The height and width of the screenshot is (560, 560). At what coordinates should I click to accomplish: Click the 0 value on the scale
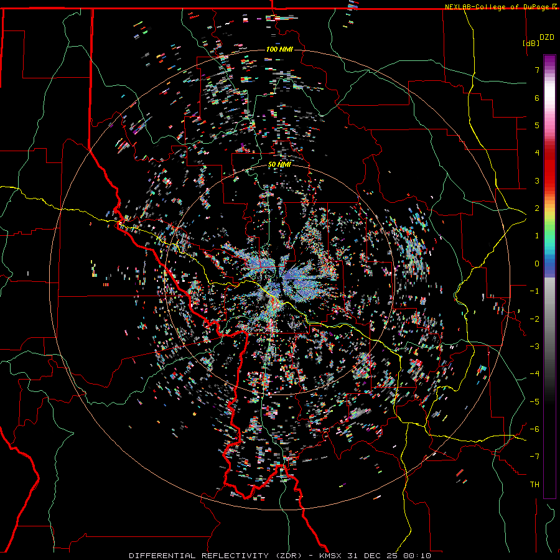(537, 264)
